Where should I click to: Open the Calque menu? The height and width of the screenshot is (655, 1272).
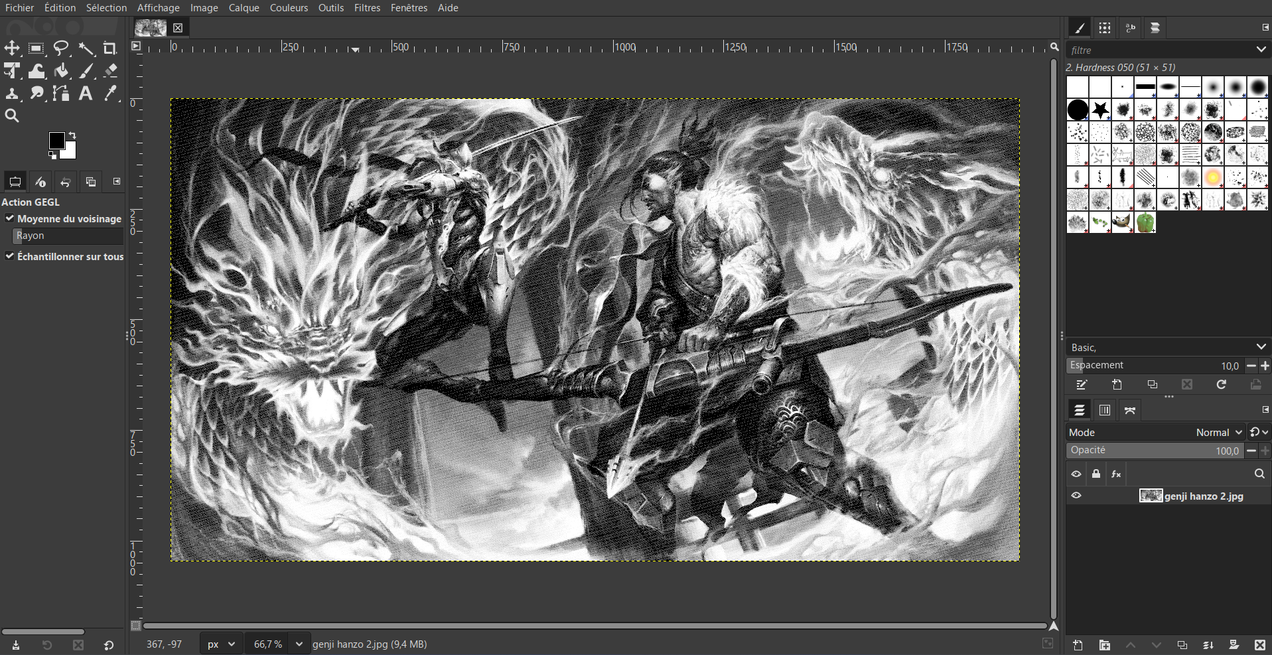click(244, 8)
